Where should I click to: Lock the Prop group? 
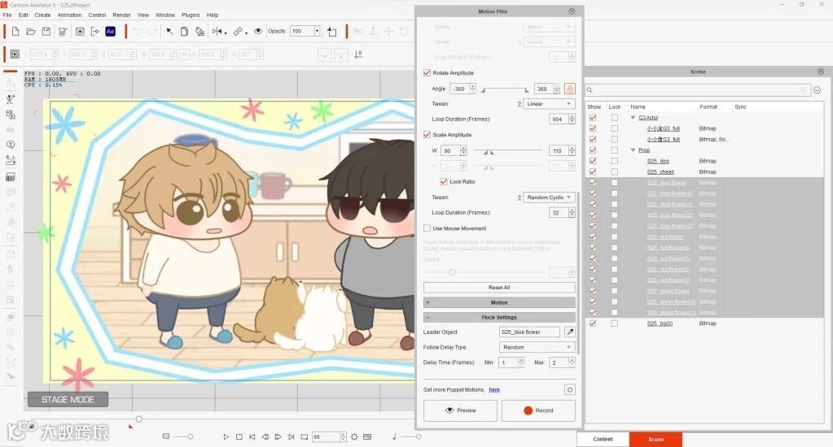tap(615, 150)
